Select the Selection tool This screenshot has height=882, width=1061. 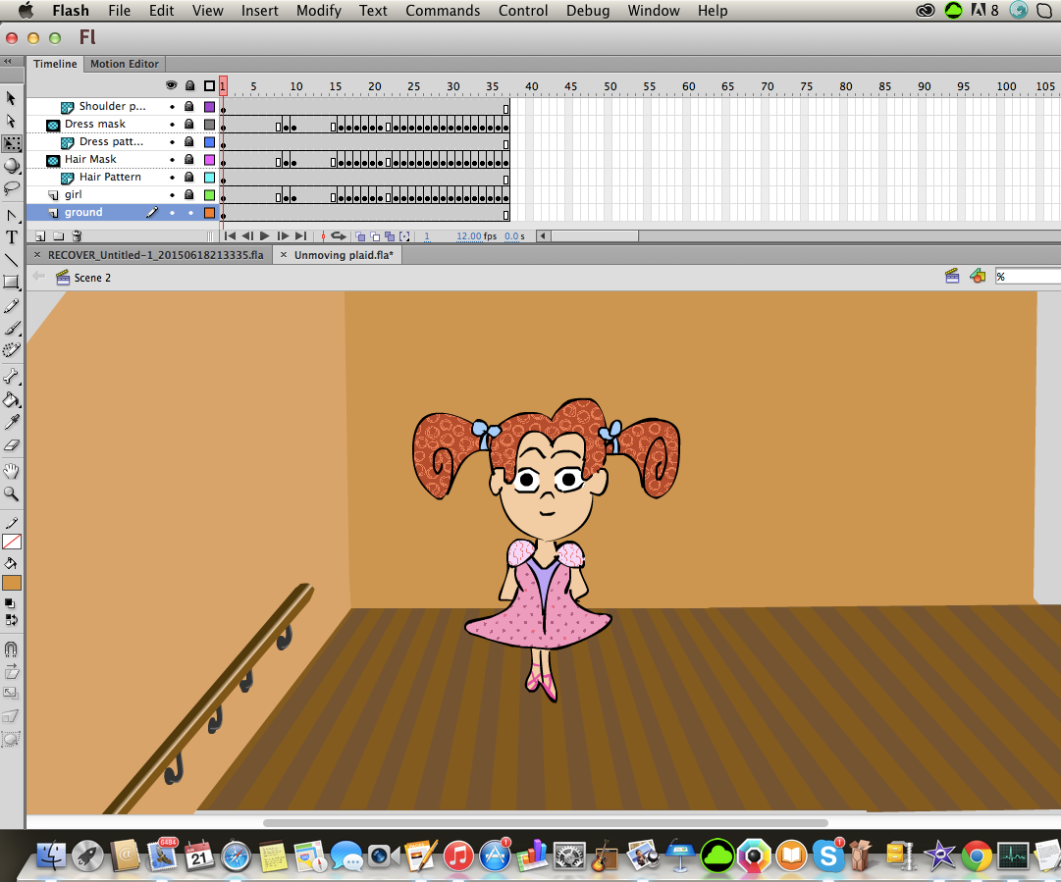[x=12, y=98]
